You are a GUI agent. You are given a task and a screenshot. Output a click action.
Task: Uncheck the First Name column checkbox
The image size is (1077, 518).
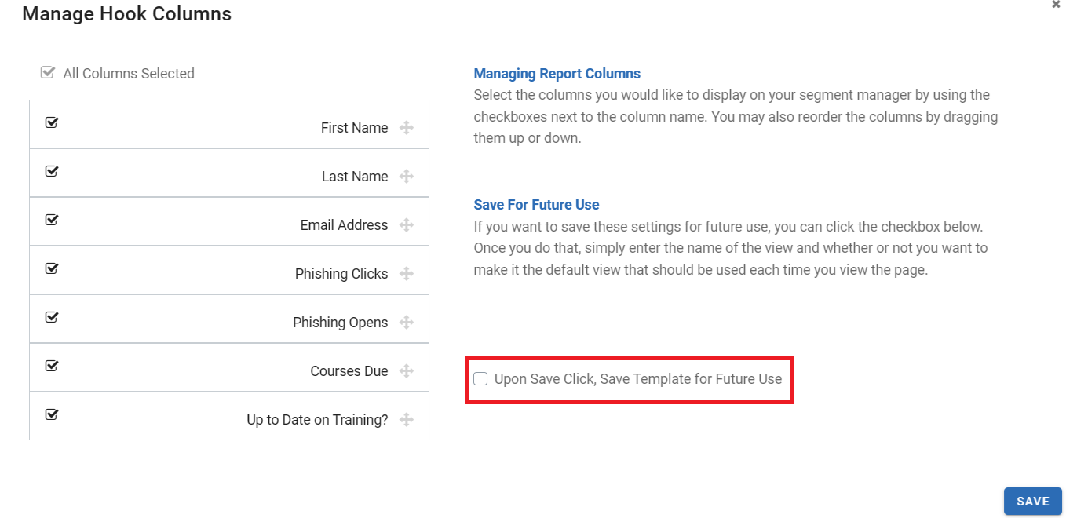pyautogui.click(x=52, y=122)
